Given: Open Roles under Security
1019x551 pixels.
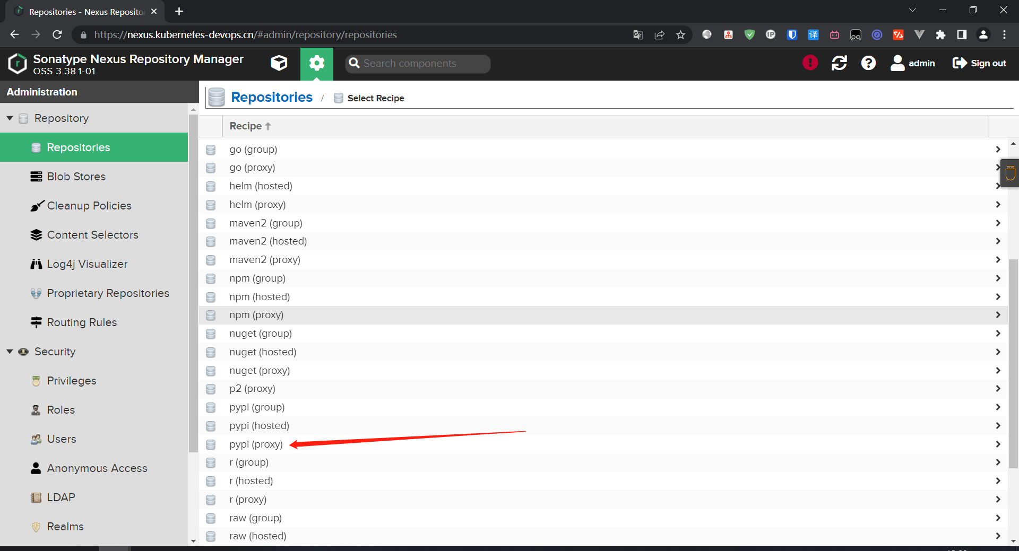Looking at the screenshot, I should tap(94, 410).
